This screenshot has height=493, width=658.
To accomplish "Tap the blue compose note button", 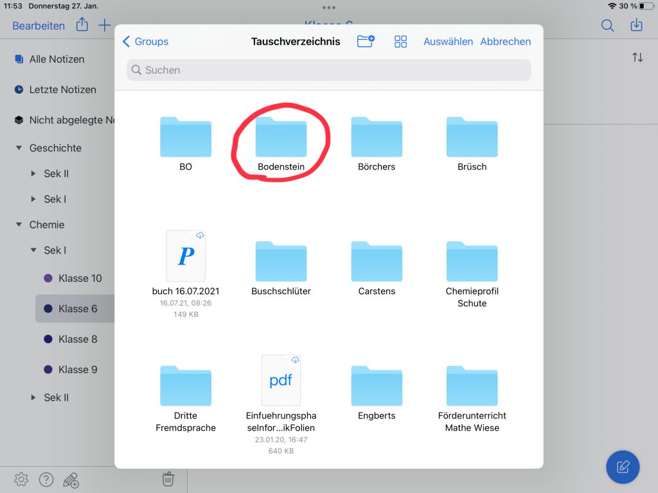I will (x=623, y=467).
